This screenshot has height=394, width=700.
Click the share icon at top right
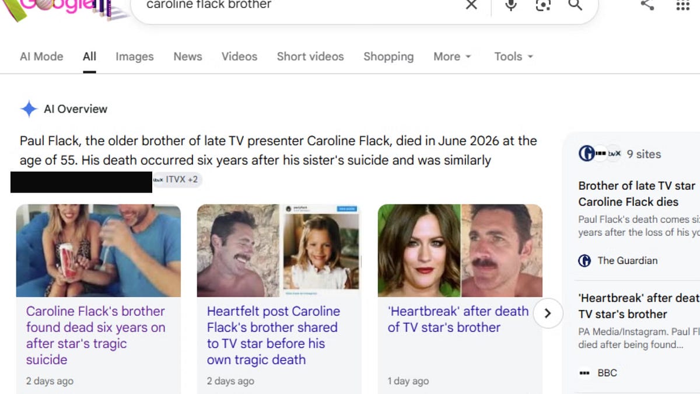pos(647,5)
